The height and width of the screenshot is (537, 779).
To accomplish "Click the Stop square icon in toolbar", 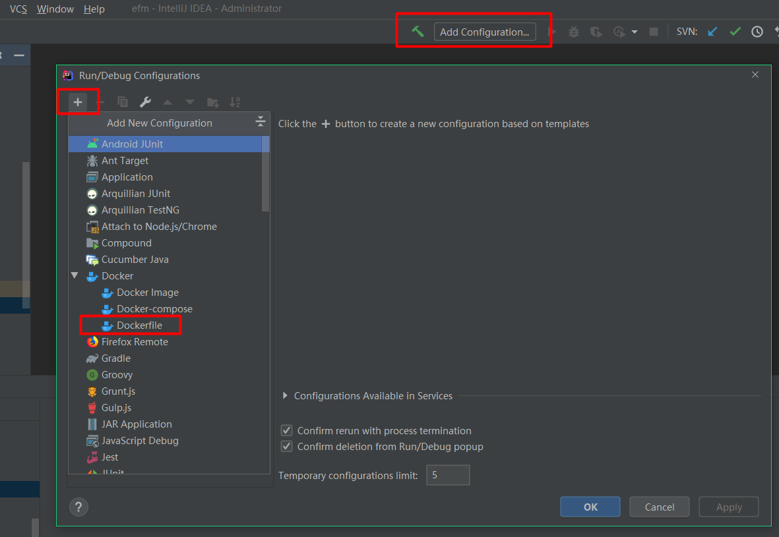I will click(x=654, y=32).
